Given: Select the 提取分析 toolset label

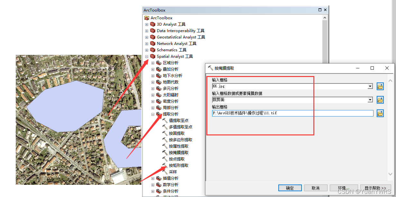Looking at the screenshot, I should (171, 114).
